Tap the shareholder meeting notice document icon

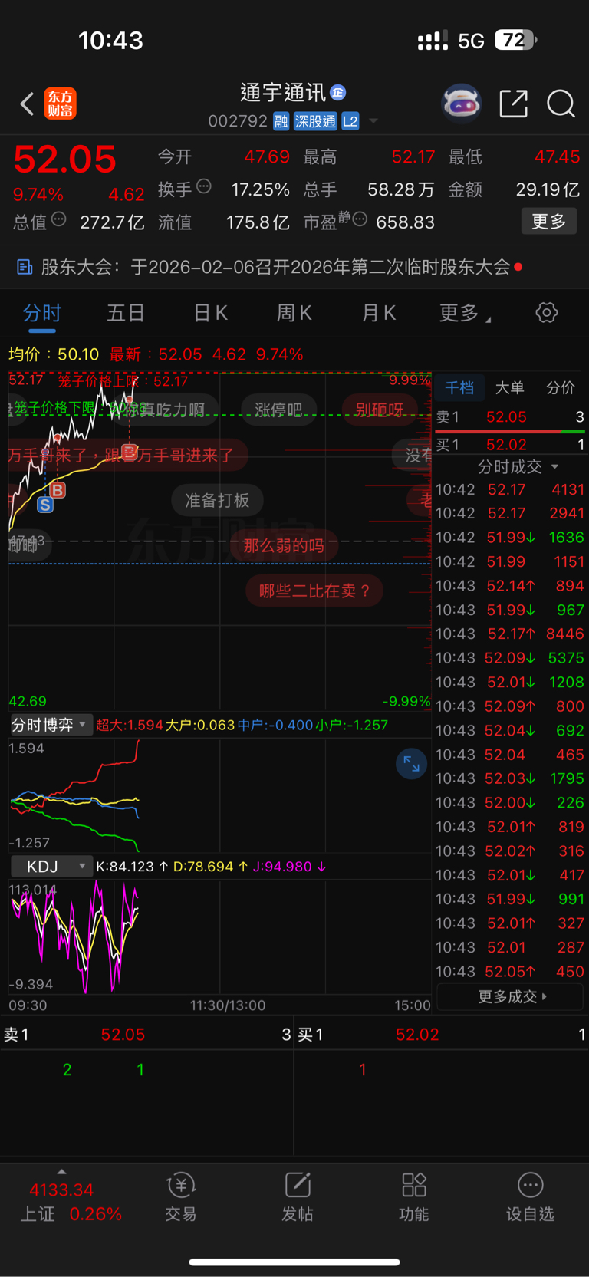click(25, 267)
